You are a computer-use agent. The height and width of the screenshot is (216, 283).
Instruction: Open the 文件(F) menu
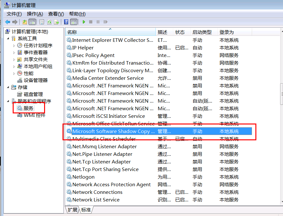pyautogui.click(x=14, y=14)
